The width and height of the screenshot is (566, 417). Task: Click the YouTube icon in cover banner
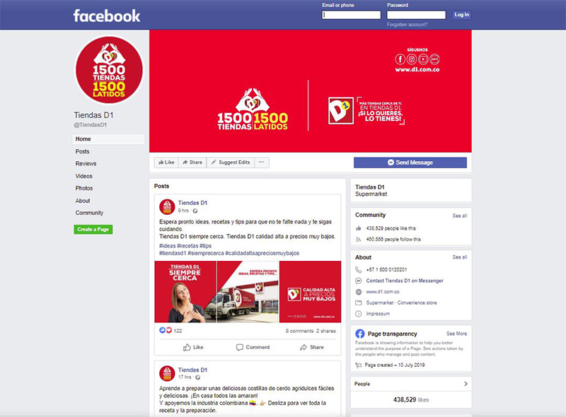(423, 59)
